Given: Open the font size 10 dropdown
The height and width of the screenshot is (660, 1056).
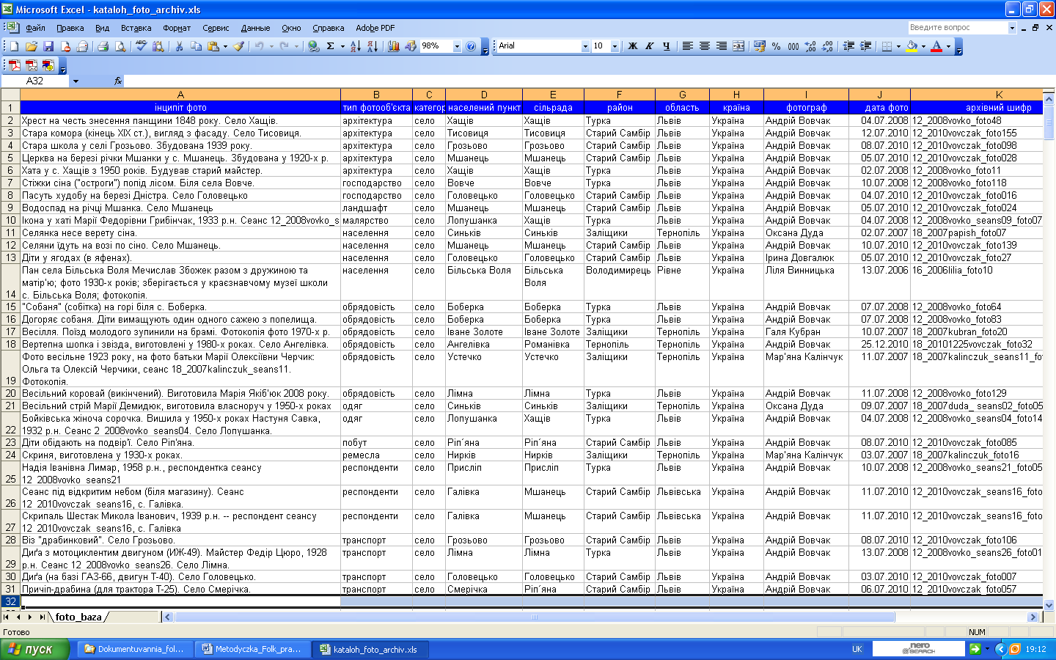Looking at the screenshot, I should tap(614, 46).
